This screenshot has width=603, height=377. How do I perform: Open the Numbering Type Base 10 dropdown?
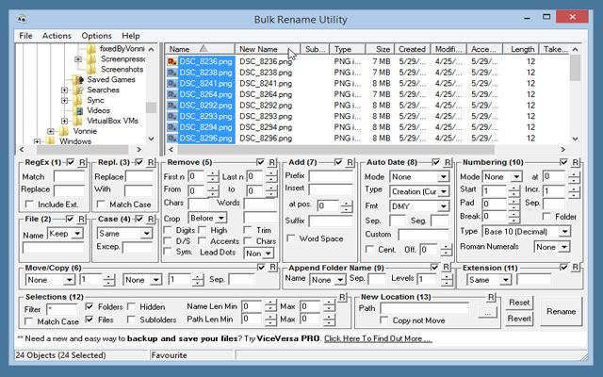[524, 231]
